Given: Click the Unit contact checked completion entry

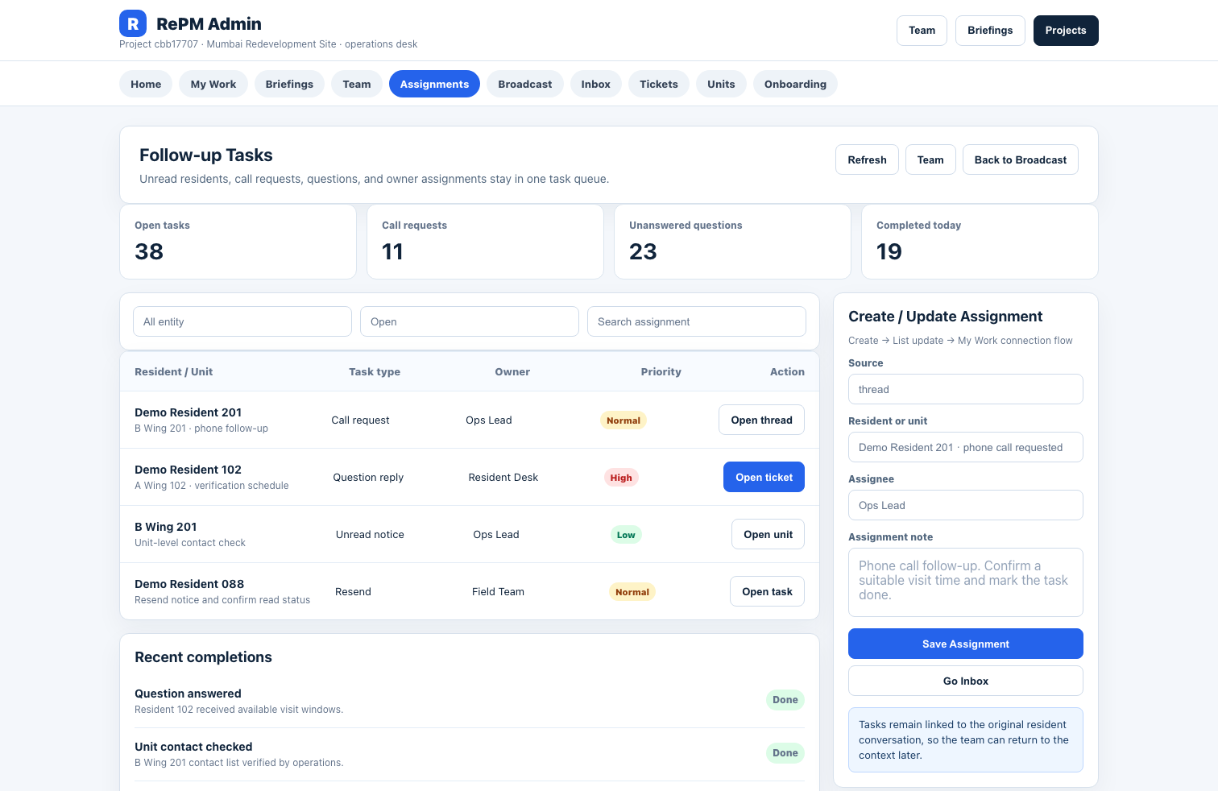Looking at the screenshot, I should 470,754.
